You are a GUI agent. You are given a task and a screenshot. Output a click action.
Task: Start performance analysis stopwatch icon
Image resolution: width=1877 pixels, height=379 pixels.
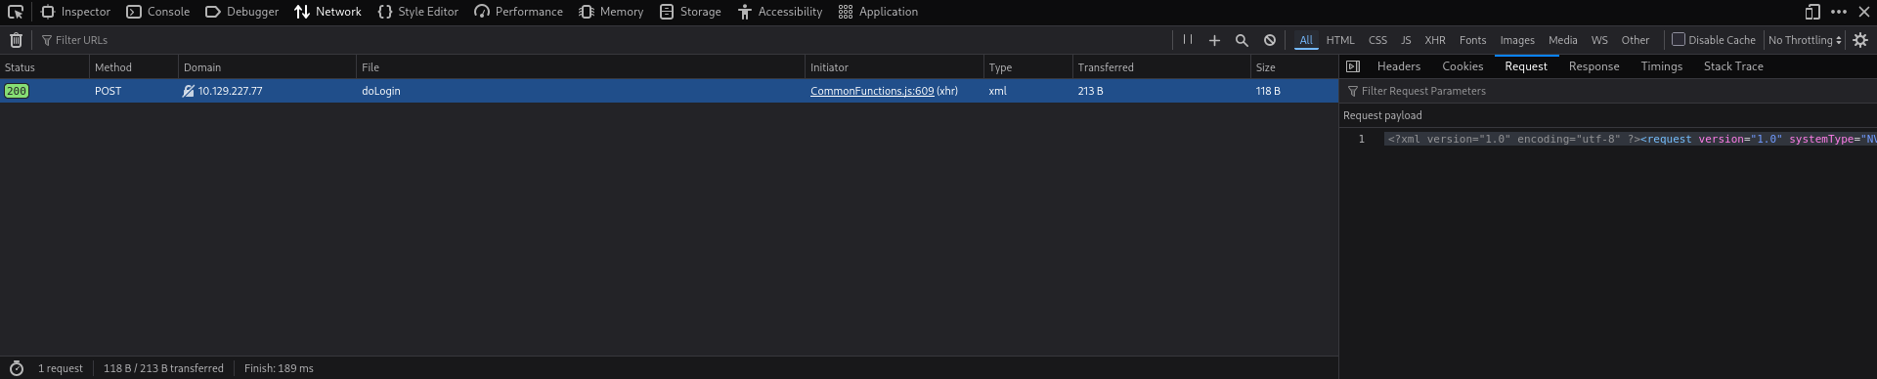pyautogui.click(x=16, y=368)
